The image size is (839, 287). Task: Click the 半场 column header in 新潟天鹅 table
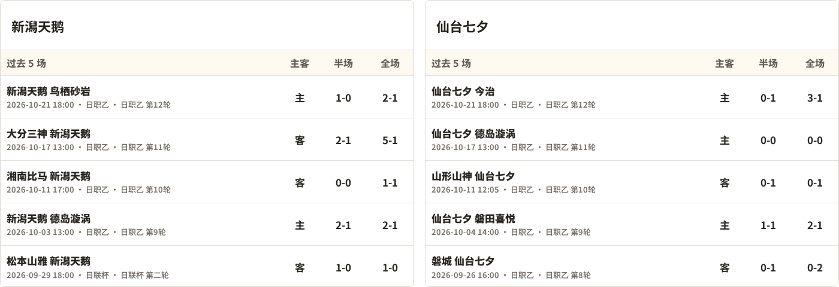343,63
